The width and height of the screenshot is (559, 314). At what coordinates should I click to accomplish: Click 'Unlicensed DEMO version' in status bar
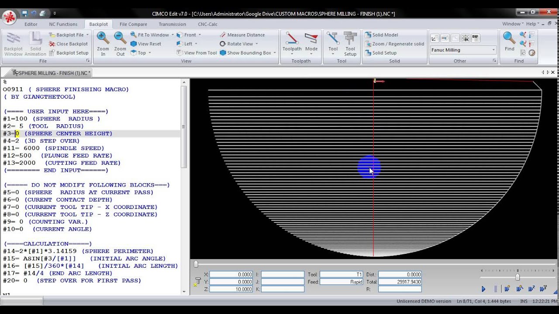(x=424, y=301)
